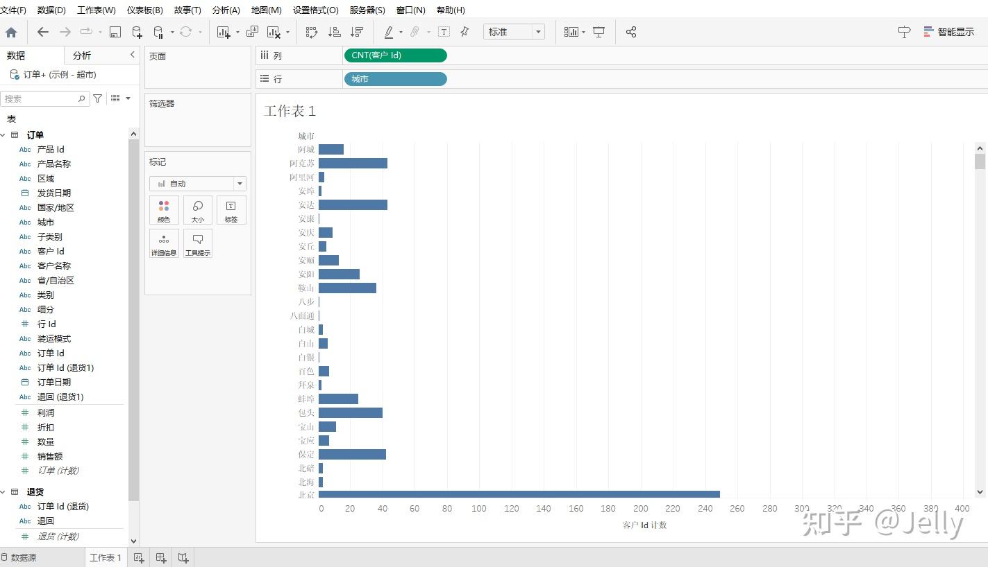The image size is (988, 567).
Task: Add new dashboard from bottom tab bar
Action: pyautogui.click(x=161, y=557)
